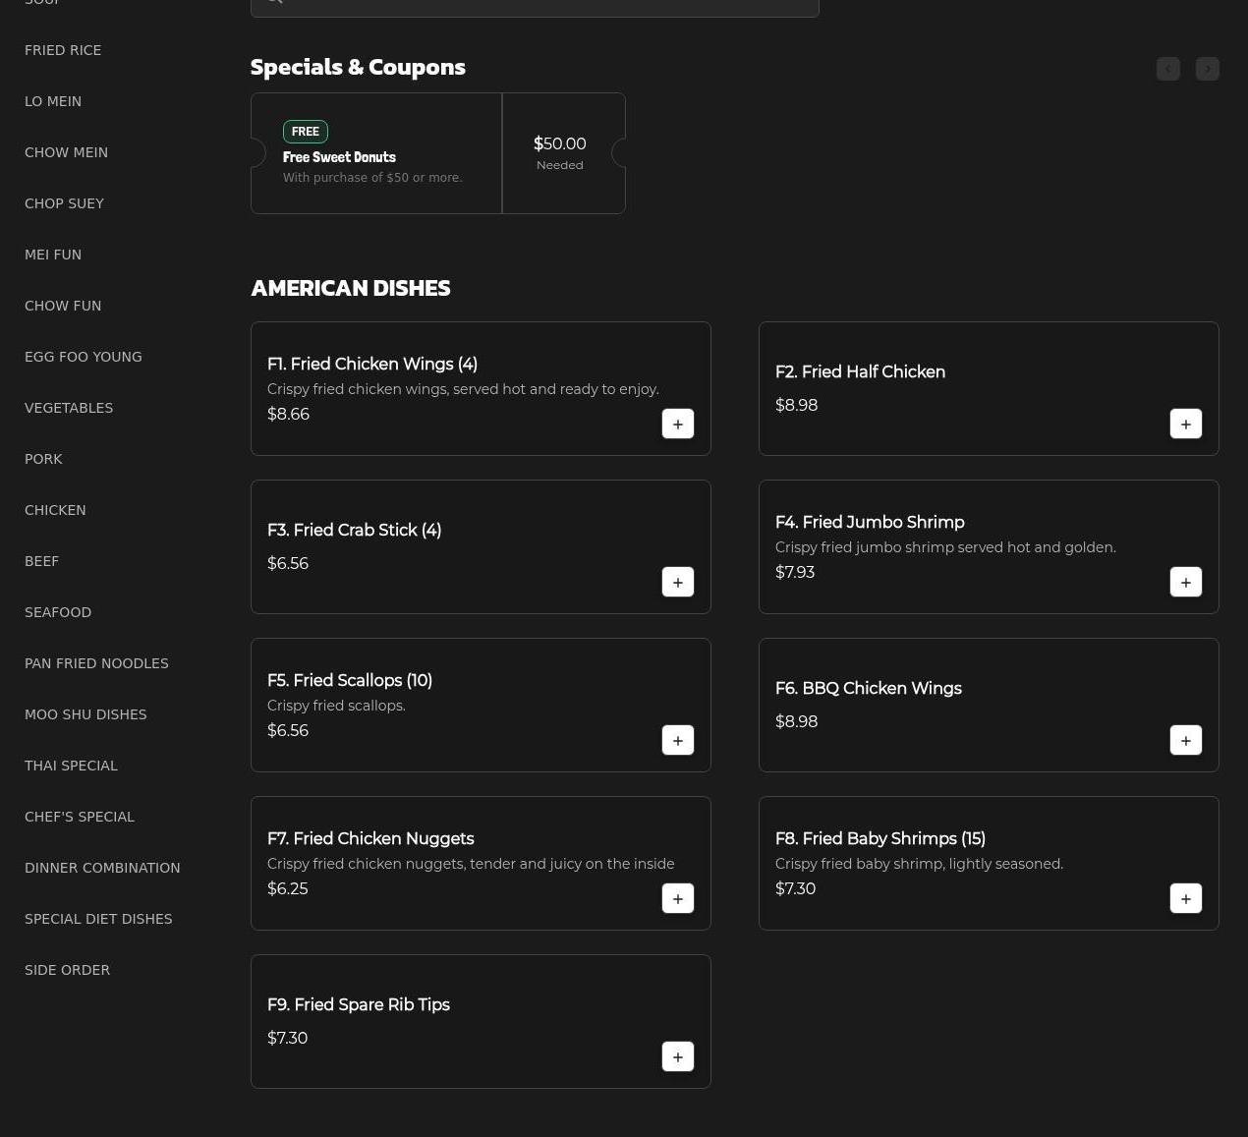Add F9 Fried Spare Rib Tips

coord(677,1056)
